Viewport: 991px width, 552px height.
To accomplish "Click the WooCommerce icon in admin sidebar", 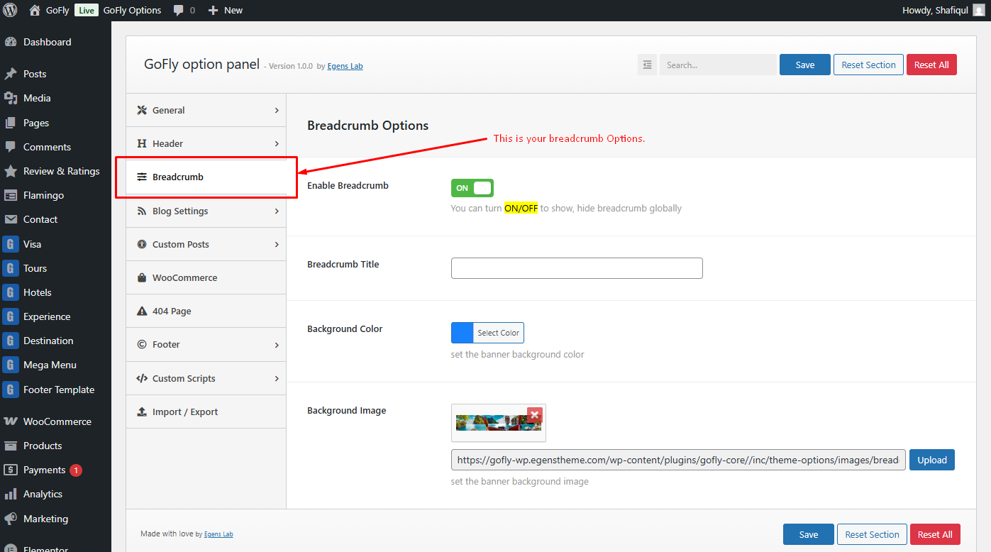I will point(11,421).
